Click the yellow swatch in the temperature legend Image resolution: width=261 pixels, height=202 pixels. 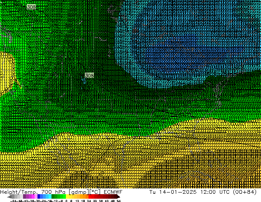[67, 197]
